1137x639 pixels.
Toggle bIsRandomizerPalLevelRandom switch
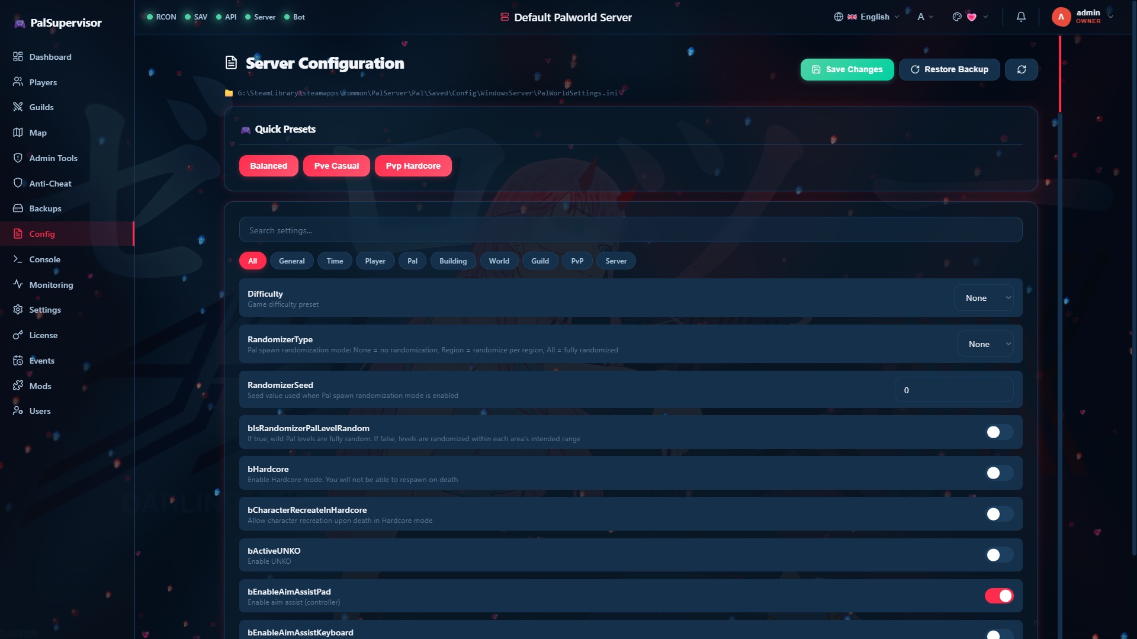pyautogui.click(x=999, y=432)
